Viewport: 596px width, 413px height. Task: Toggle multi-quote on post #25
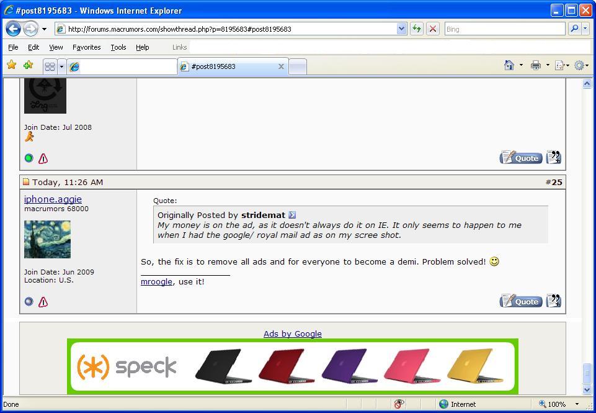[x=553, y=301]
